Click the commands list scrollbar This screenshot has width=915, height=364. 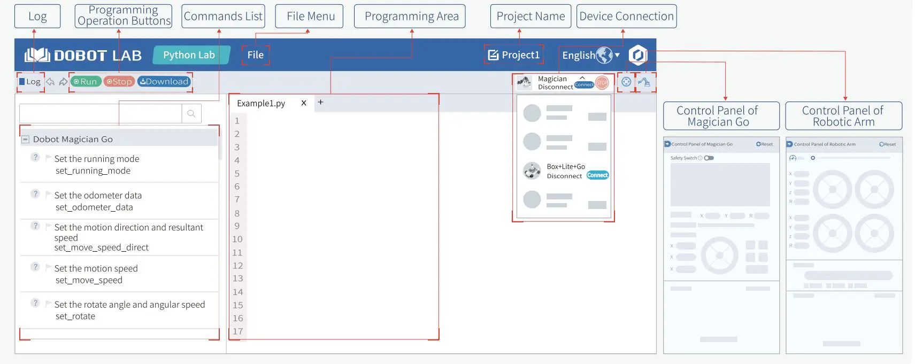220,144
